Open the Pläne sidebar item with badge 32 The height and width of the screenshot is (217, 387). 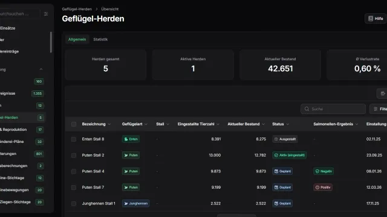pos(23,142)
